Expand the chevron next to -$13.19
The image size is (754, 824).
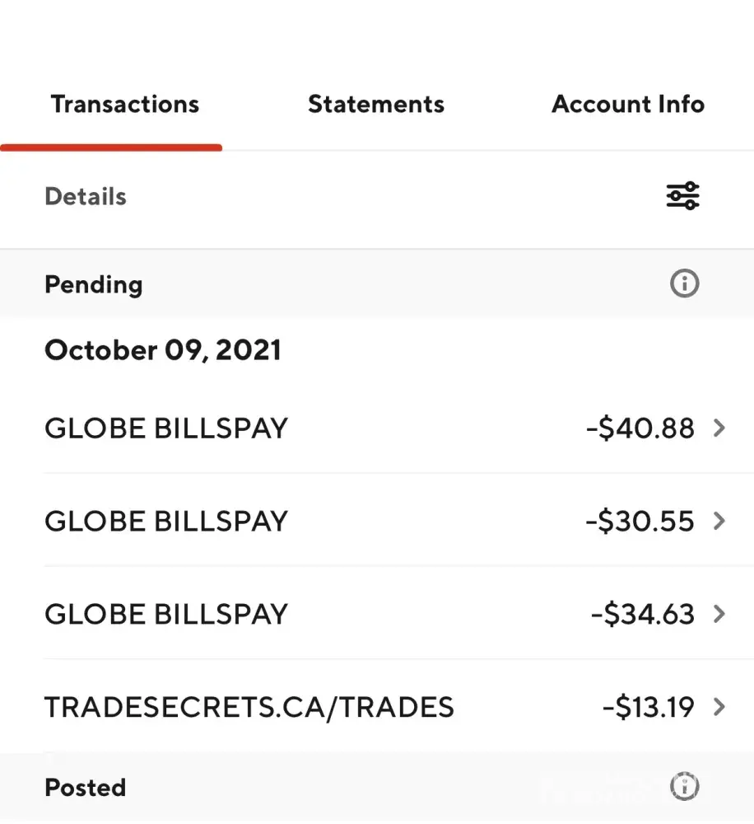click(x=719, y=707)
